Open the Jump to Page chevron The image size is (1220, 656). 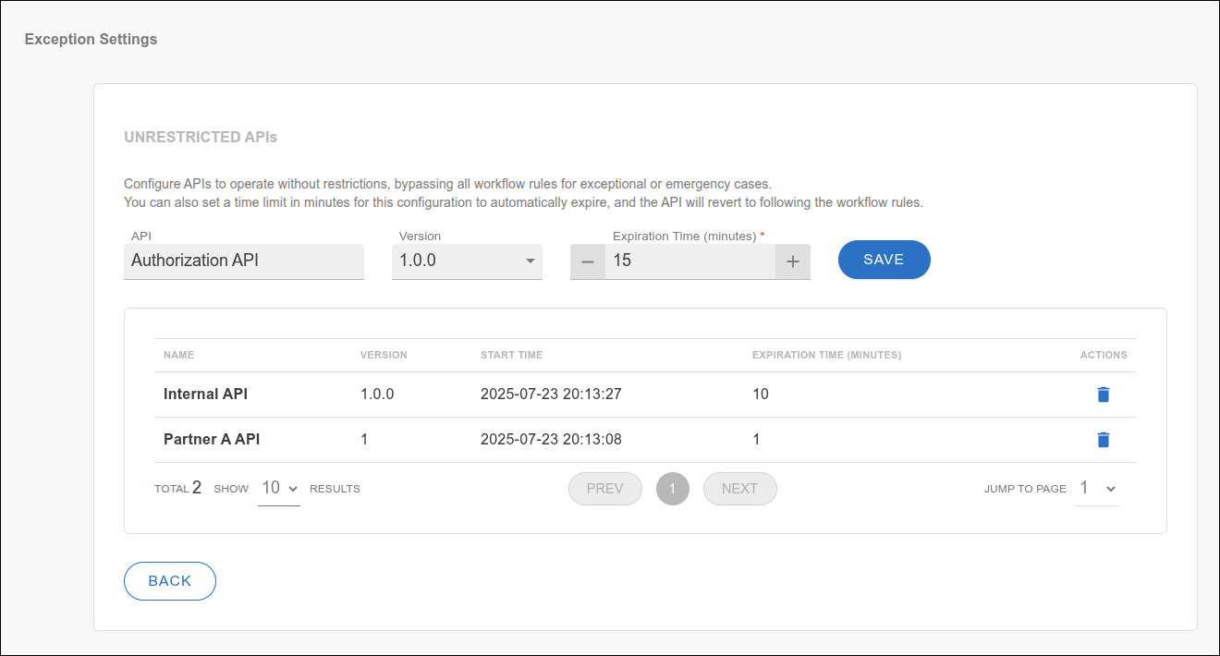coord(1110,488)
